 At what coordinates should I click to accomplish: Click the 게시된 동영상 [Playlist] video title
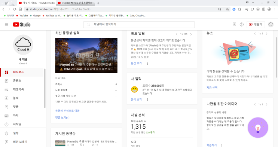92,141
